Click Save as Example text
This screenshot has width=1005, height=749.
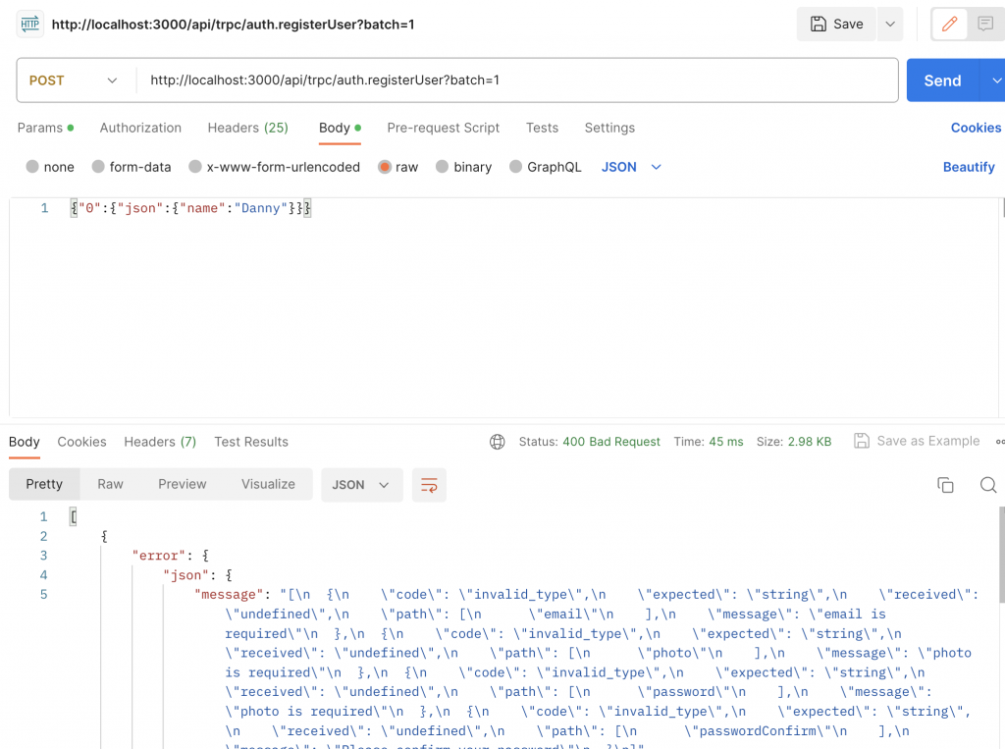pos(928,441)
